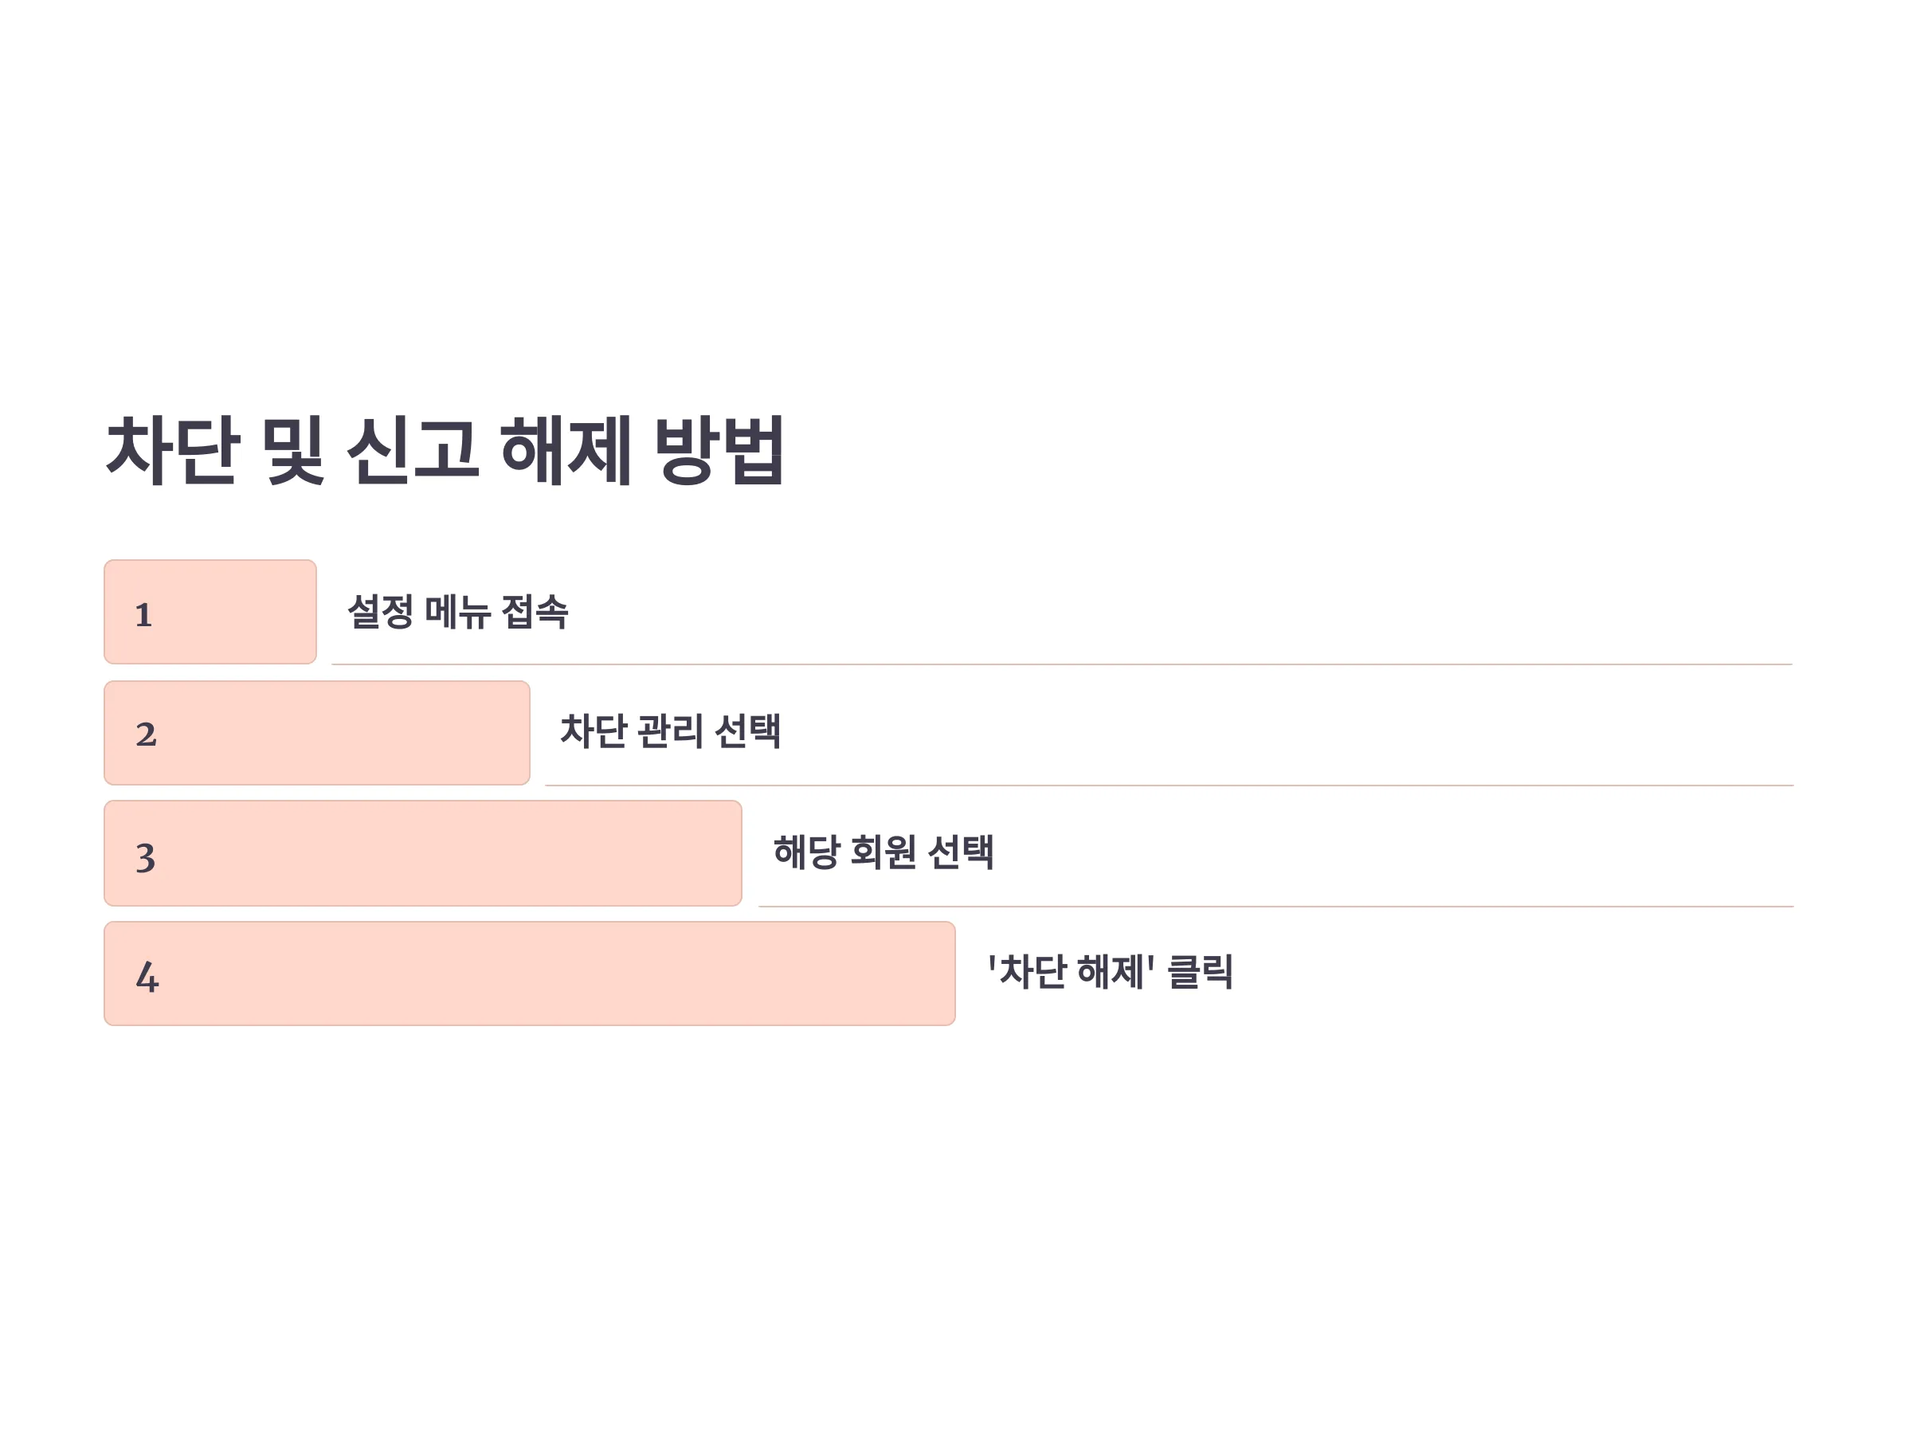
Task: Select the numeral 3 in third box
Action: (x=146, y=857)
